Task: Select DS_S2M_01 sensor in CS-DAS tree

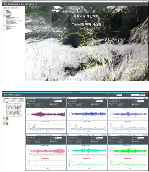Action: click(14, 115)
